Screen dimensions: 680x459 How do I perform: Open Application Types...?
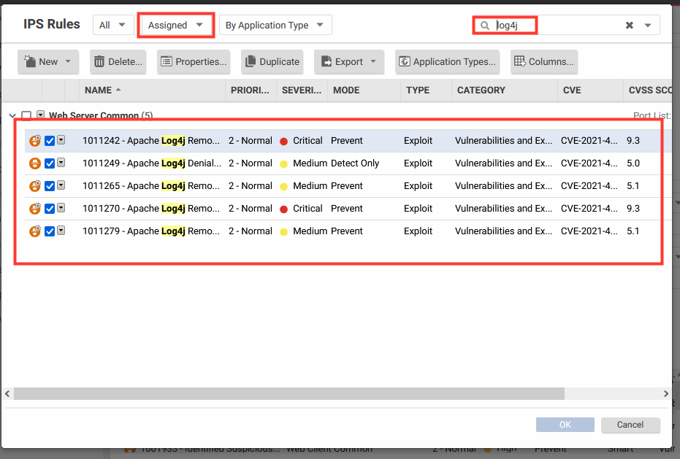(x=447, y=61)
